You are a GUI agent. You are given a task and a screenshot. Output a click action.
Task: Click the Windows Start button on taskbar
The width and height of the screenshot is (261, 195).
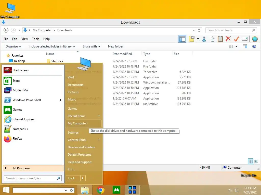pyautogui.click(x=6, y=190)
